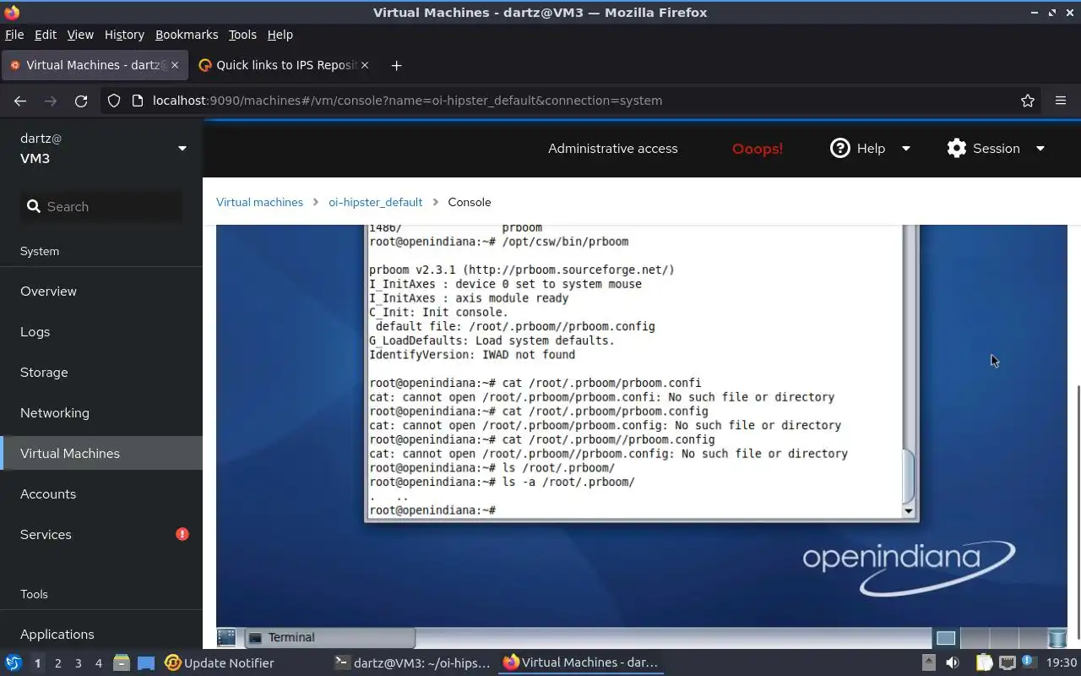
Task: Click the Ooops! error indicator
Action: coord(758,149)
